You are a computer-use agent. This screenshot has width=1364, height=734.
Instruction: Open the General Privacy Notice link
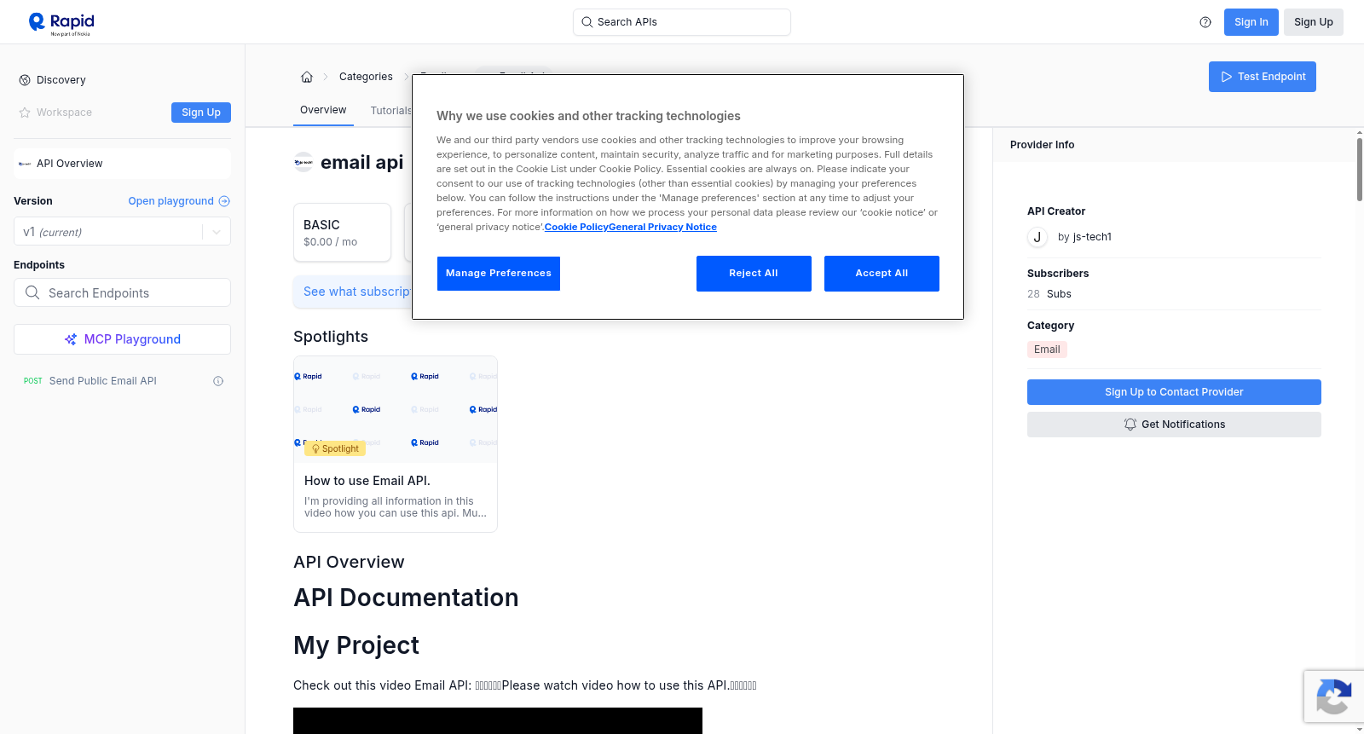point(663,227)
